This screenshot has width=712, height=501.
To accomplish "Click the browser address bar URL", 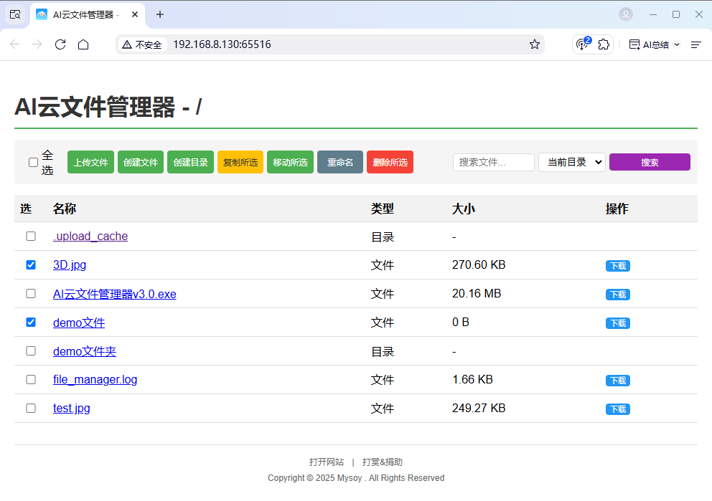I will (x=222, y=44).
